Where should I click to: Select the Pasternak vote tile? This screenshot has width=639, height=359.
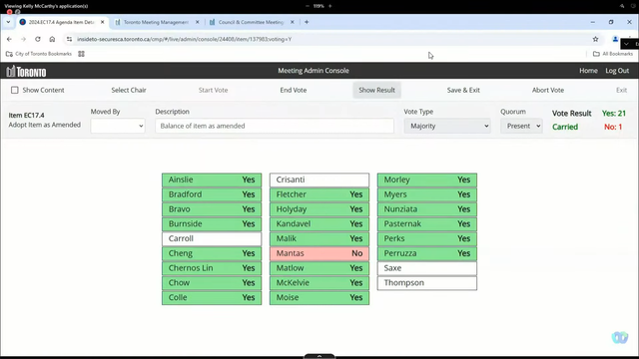coord(427,223)
